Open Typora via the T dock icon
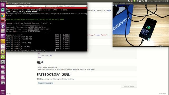 [x=3, y=46]
